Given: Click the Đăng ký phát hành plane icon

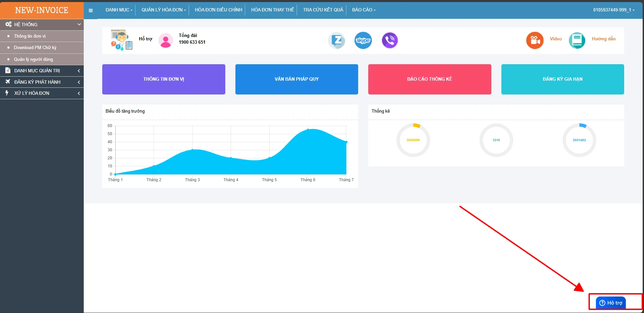Looking at the screenshot, I should 8,82.
